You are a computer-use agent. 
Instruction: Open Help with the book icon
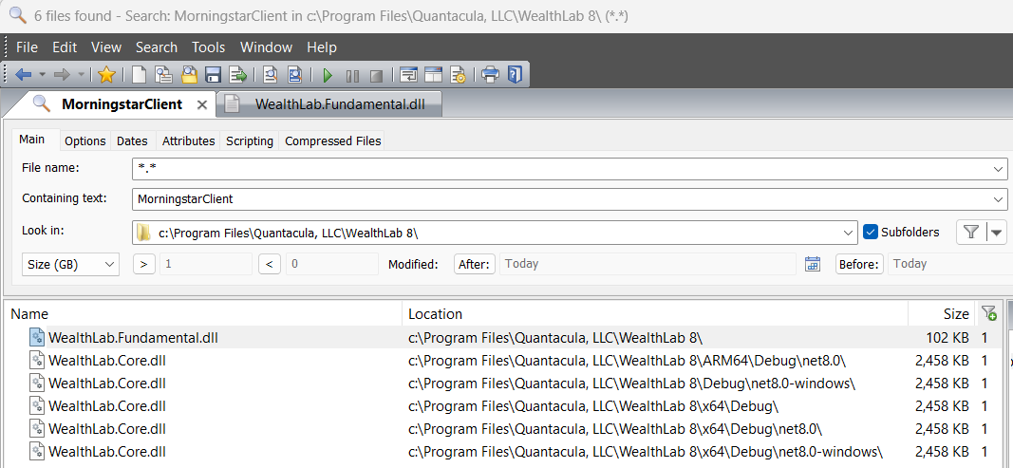(x=514, y=75)
